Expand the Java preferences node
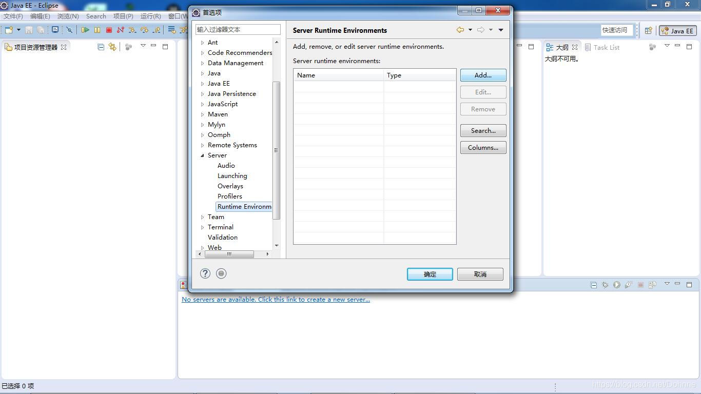Viewport: 701px width, 394px height. coord(203,73)
